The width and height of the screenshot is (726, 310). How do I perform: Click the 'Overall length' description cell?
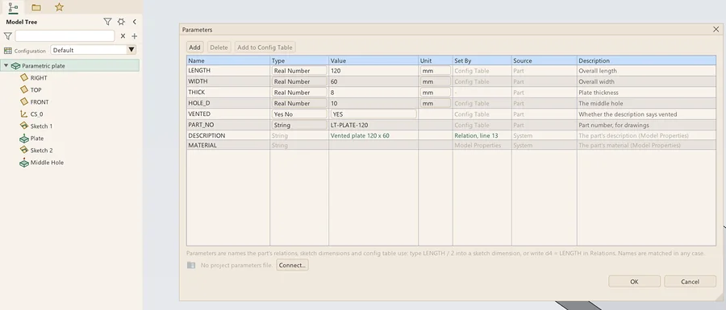[x=646, y=71]
